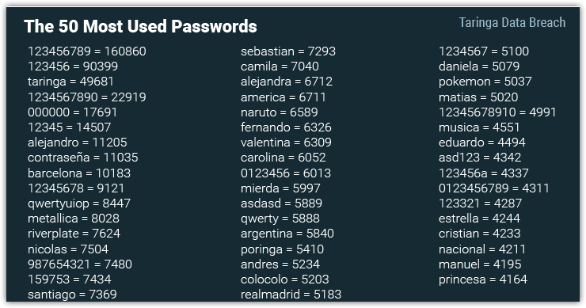Click the contraseña = 11035 line
This screenshot has height=308, width=586.
click(83, 158)
